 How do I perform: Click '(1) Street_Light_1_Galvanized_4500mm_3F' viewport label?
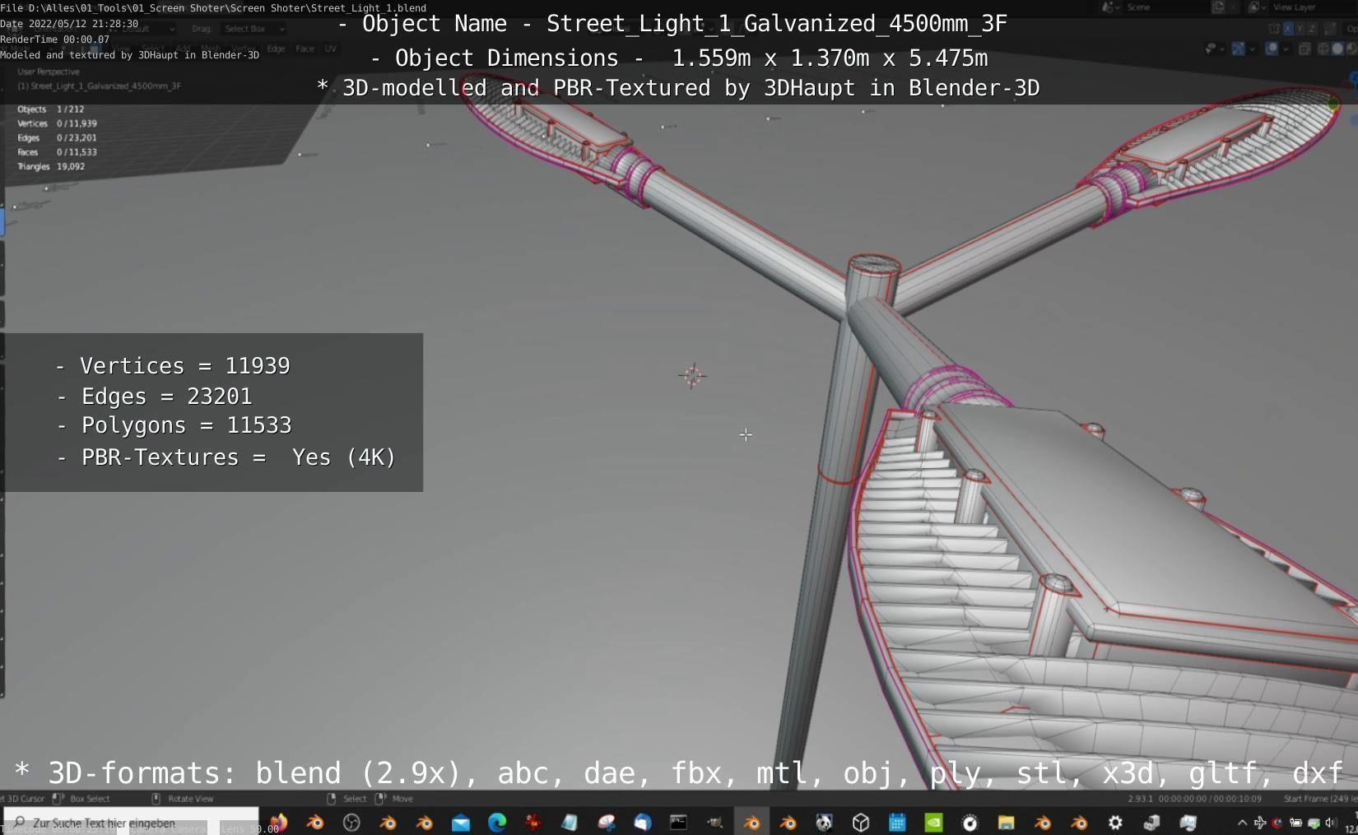(x=100, y=86)
